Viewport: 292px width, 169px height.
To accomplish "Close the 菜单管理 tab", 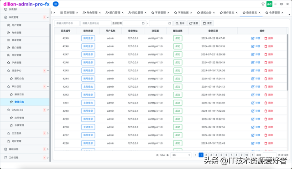I will 77,13.
